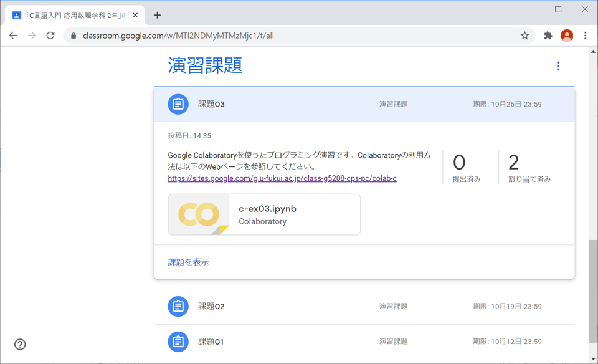Click the page vertical scrollbar thumb
598x364 pixels.
click(593, 292)
